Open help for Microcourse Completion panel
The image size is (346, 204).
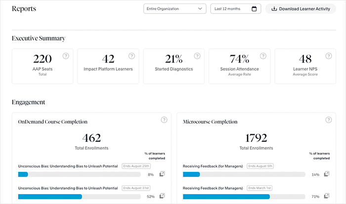pos(329,120)
